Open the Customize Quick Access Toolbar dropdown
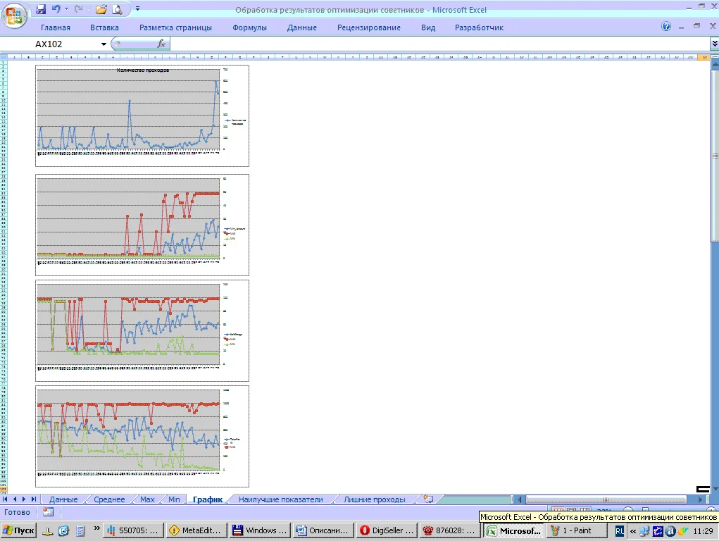 (137, 9)
